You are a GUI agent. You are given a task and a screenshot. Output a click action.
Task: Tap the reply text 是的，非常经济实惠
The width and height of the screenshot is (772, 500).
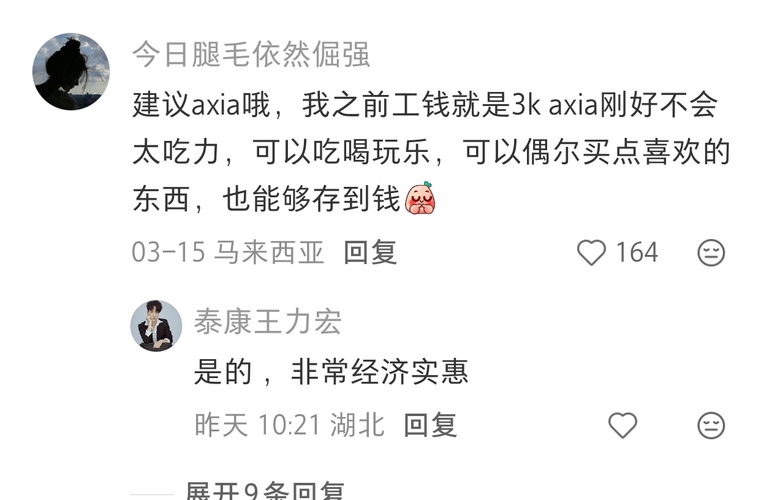[x=331, y=371]
